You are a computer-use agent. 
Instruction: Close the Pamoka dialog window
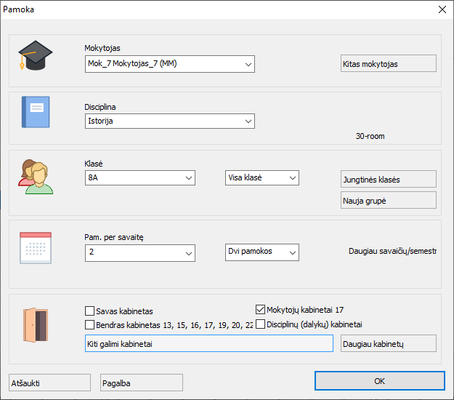(x=442, y=9)
